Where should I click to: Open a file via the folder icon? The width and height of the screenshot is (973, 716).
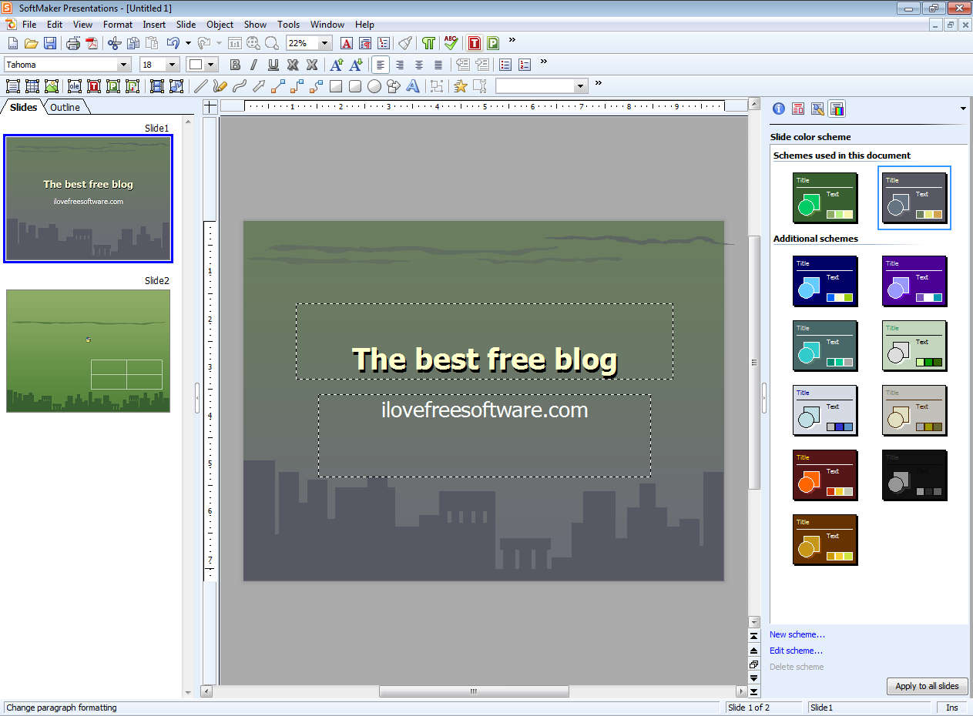coord(31,44)
